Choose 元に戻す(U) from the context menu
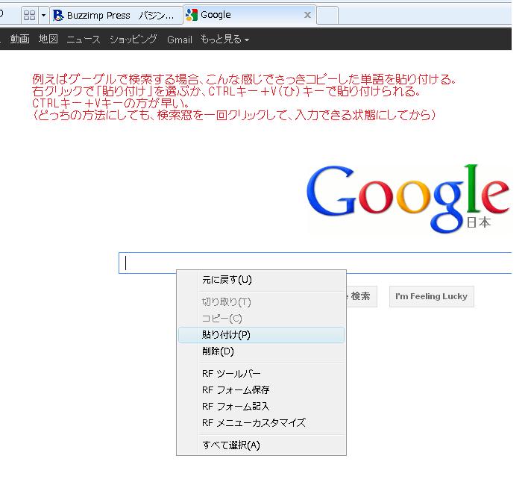 click(227, 280)
